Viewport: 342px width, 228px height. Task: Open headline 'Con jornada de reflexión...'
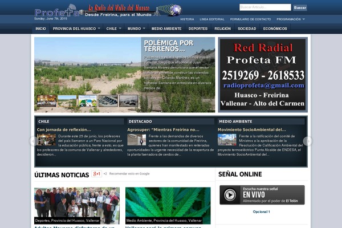pyautogui.click(x=64, y=129)
